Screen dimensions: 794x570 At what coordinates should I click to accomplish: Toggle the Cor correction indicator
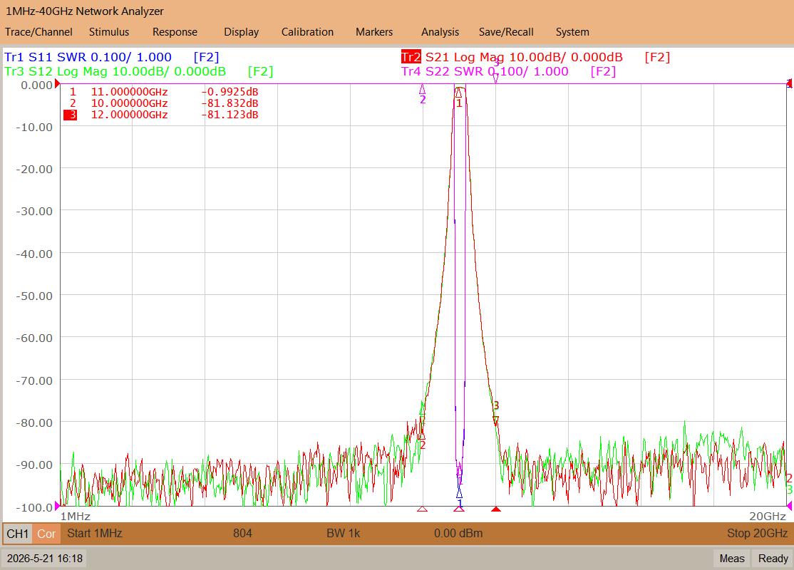pyautogui.click(x=46, y=534)
